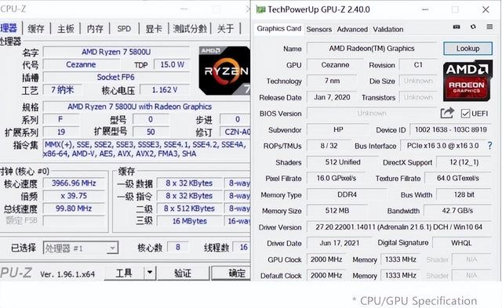502x308 pixels.
Task: Click the instruction set list starting MMX(+)
Action: click(146, 149)
